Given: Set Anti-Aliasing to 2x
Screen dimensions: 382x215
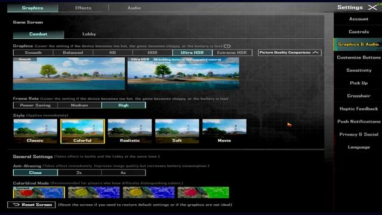Looking at the screenshot, I should 79,173.
